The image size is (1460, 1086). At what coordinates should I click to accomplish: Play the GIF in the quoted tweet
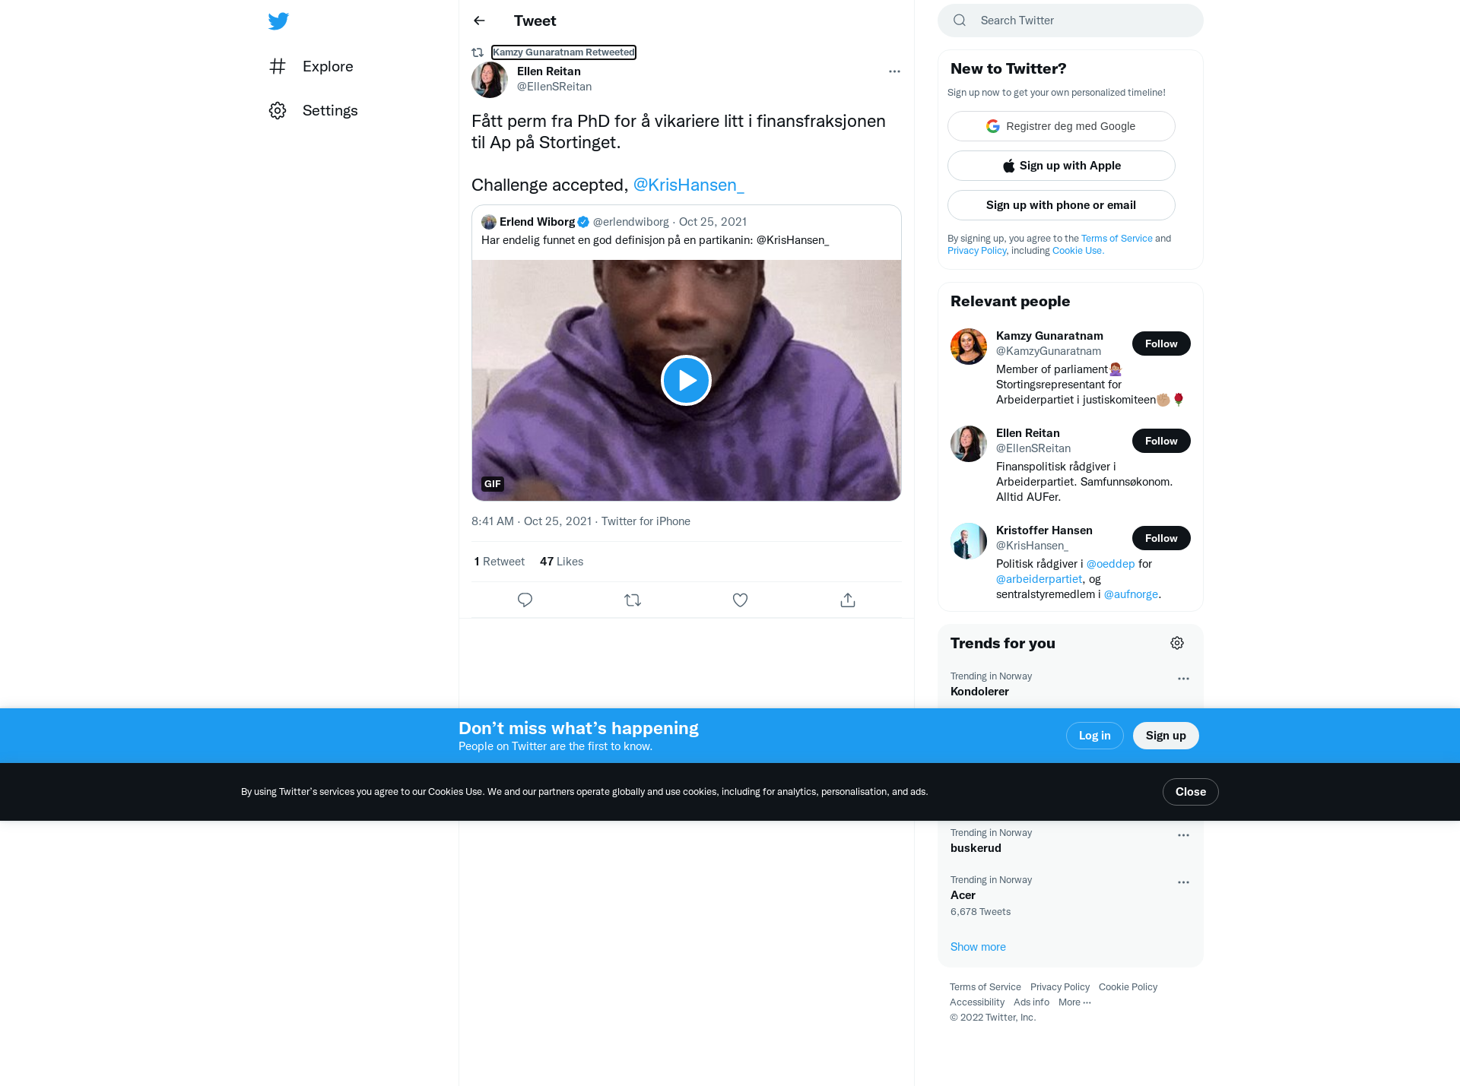[x=686, y=380]
